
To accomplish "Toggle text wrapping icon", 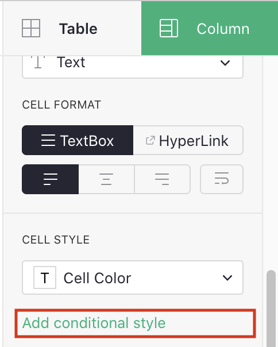I will pos(222,179).
